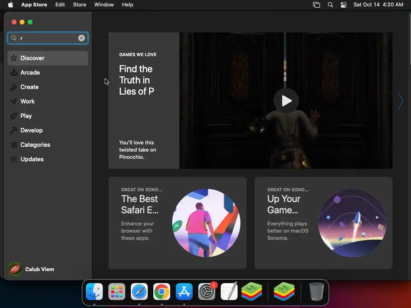
Task: Click the Up Your Game... title
Action: click(x=284, y=204)
